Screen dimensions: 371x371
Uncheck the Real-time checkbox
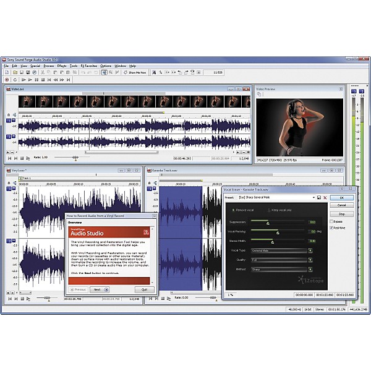pyautogui.click(x=331, y=228)
